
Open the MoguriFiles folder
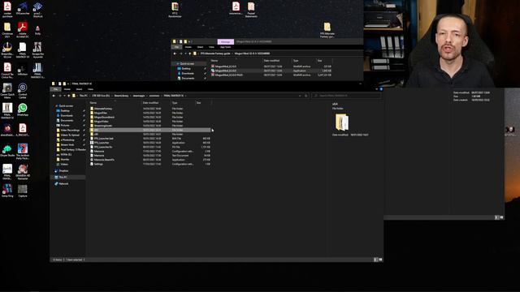[101, 113]
